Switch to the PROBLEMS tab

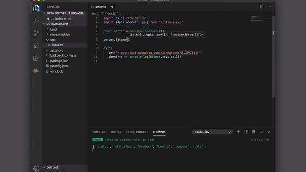point(99,132)
